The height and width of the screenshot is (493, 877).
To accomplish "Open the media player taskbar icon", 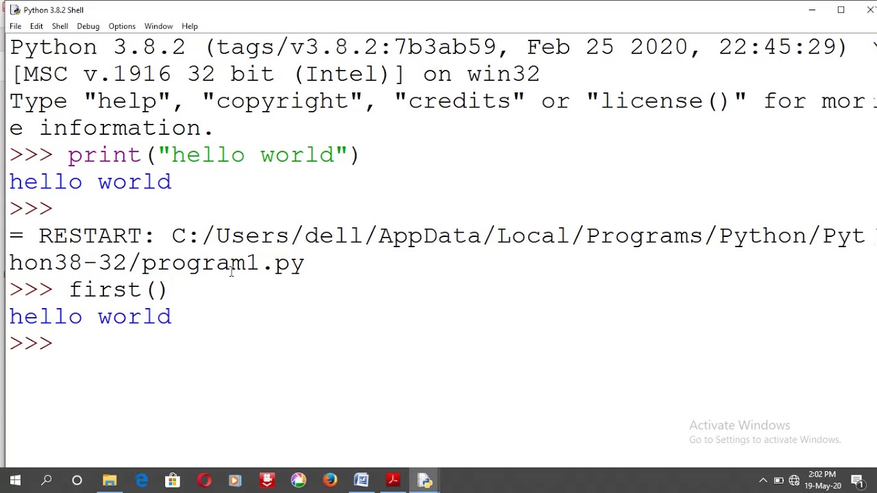I will pos(235,481).
